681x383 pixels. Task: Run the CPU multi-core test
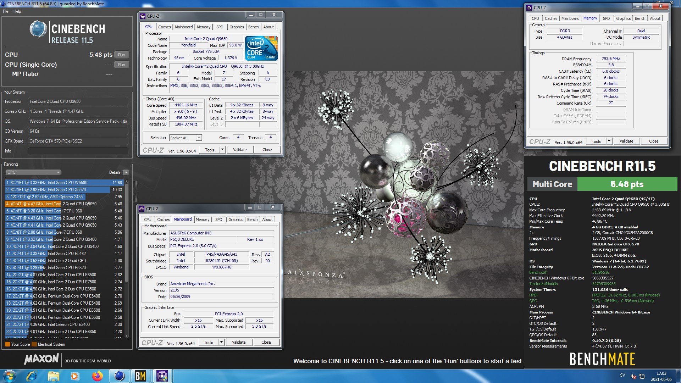pos(122,55)
